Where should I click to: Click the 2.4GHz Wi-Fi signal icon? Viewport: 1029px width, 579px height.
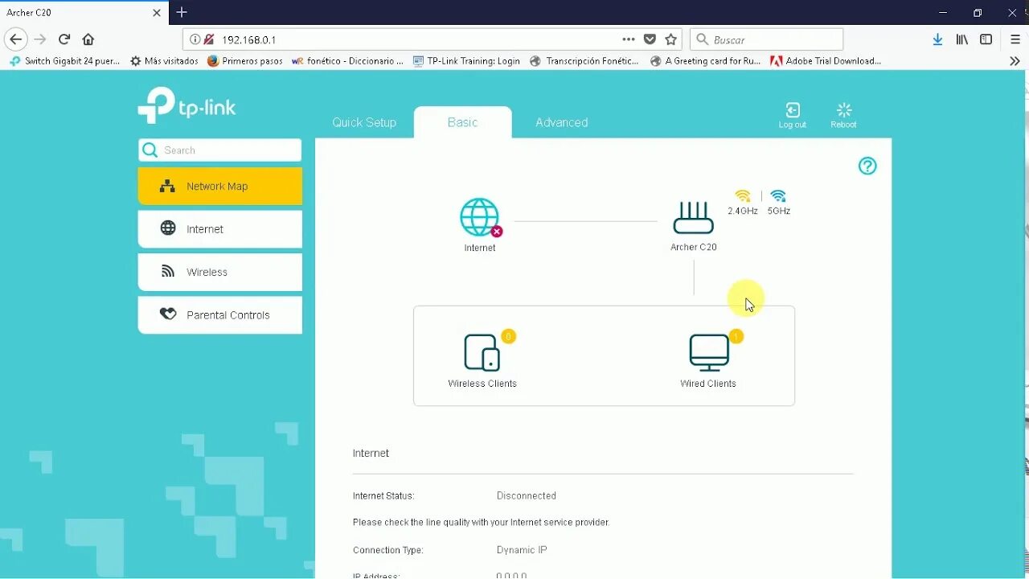point(743,196)
